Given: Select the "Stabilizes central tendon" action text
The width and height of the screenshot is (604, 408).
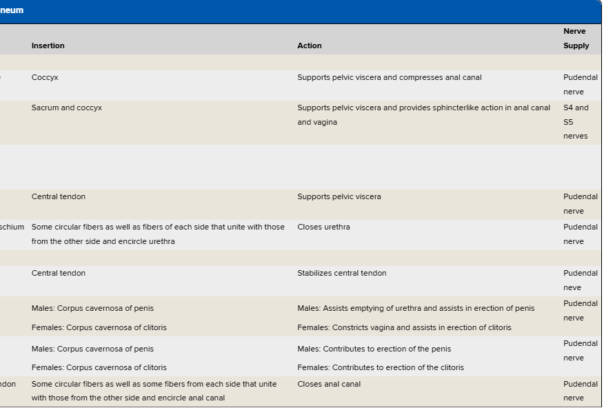Looking at the screenshot, I should tap(341, 273).
